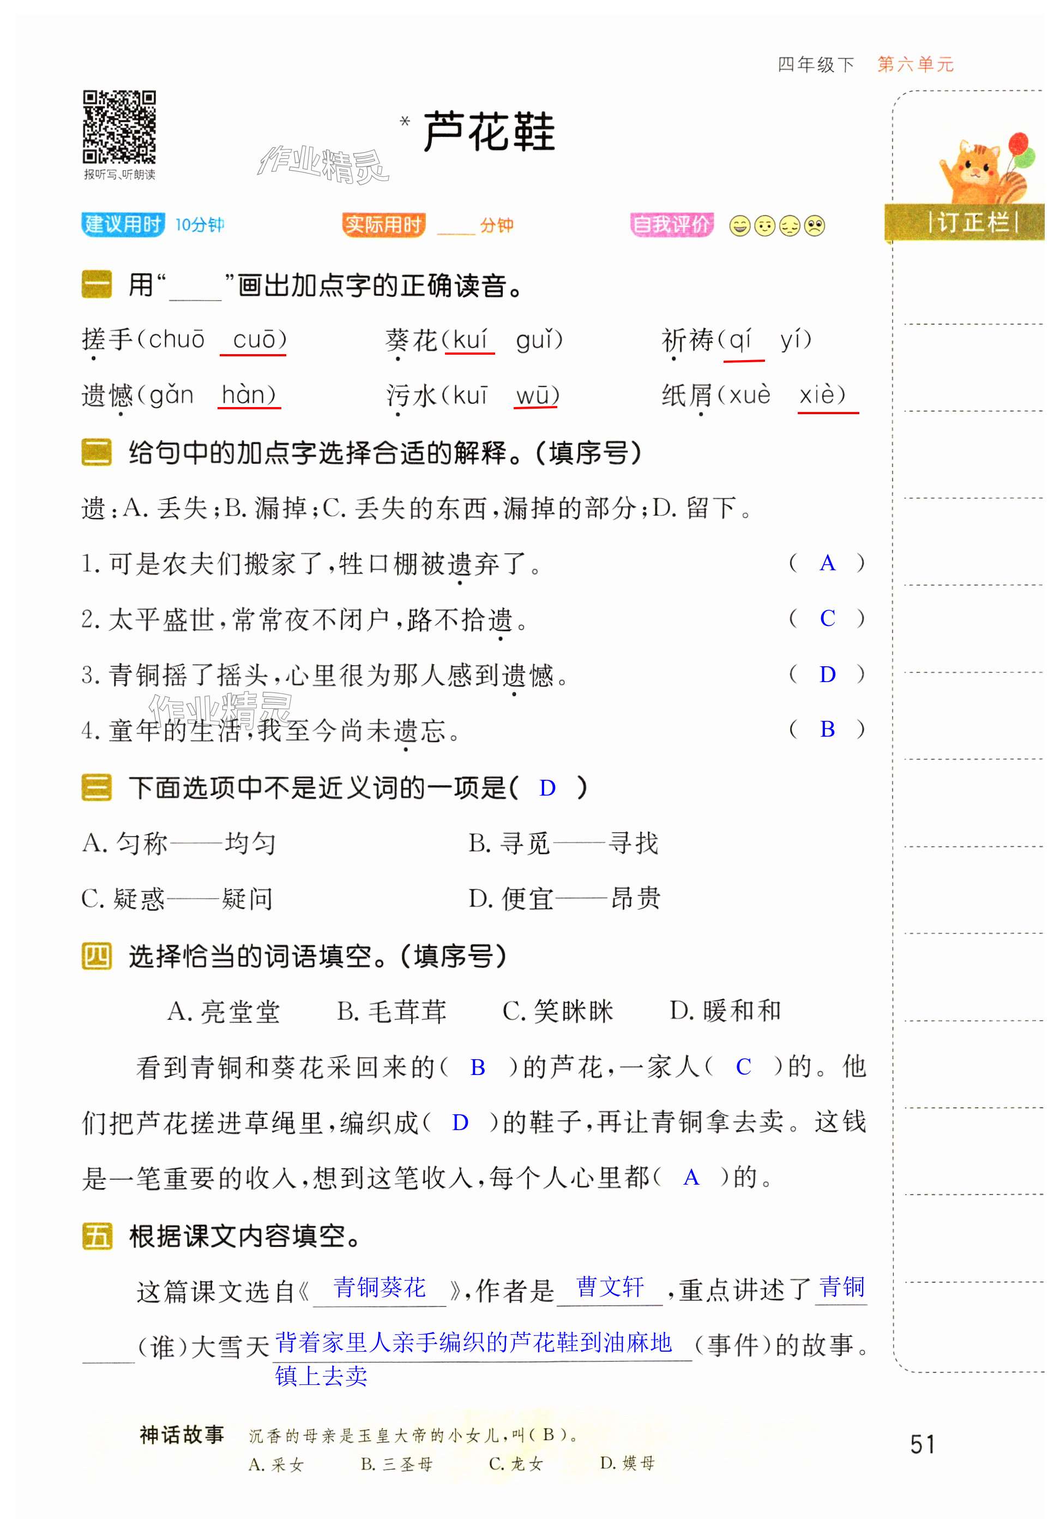
Task: Click the big-grin smiley face rating
Action: 739,226
